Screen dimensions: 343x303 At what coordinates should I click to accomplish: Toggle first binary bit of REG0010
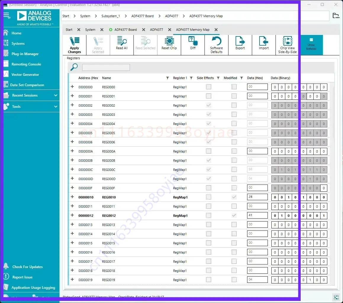(x=275, y=197)
